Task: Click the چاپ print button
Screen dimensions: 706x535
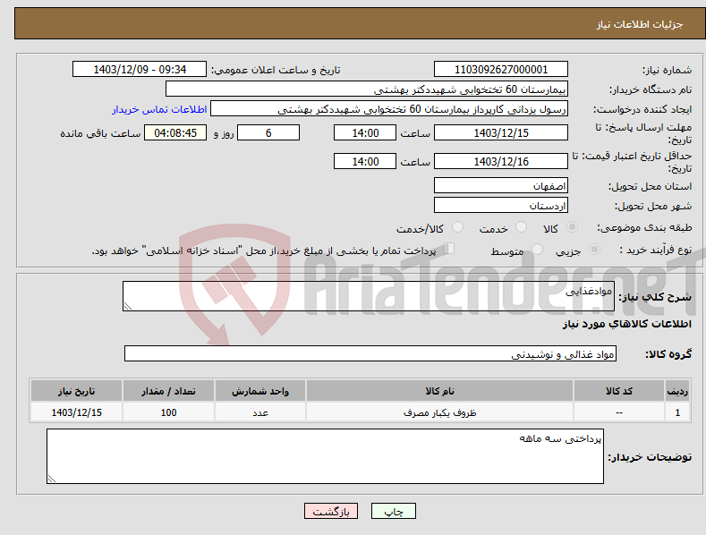Action: [x=394, y=511]
